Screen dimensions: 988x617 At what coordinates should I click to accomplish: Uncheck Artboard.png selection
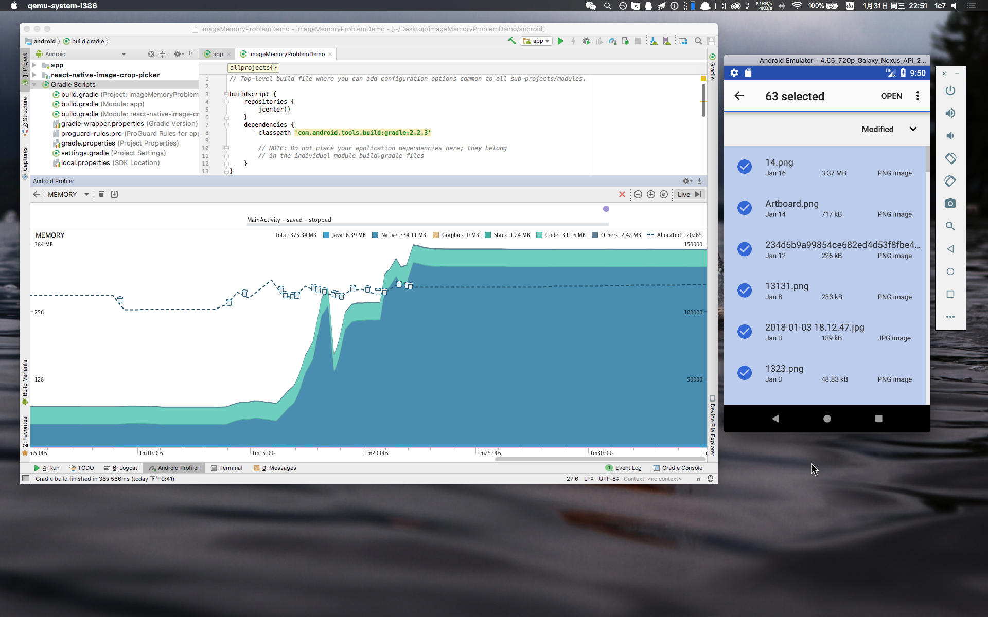[x=745, y=207]
